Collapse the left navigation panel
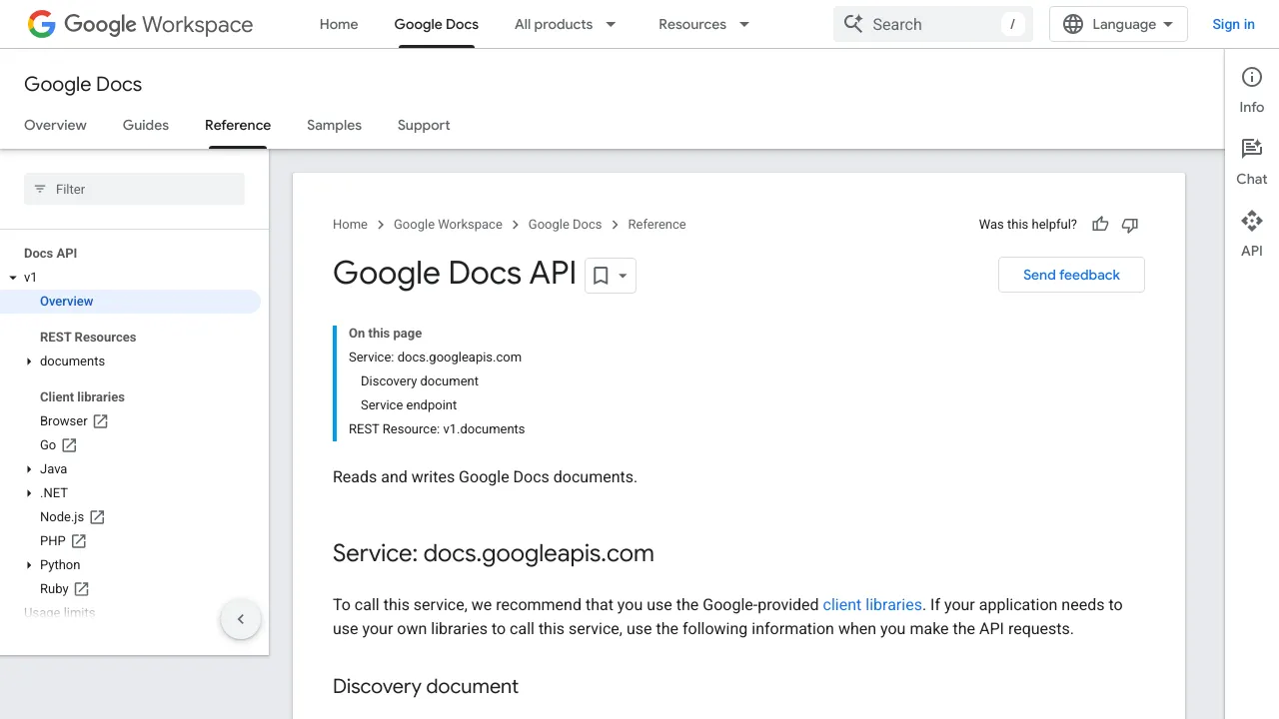This screenshot has height=719, width=1279. (241, 619)
